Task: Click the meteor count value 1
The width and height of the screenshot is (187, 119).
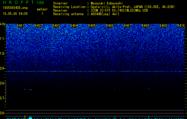Action: 42,14
